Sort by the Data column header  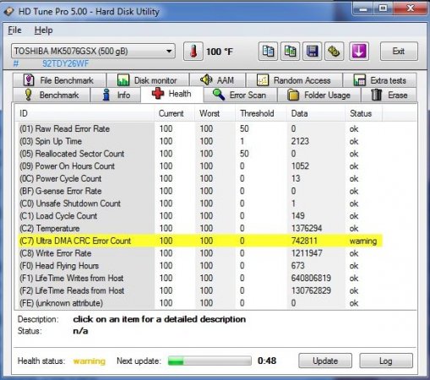tap(316, 113)
